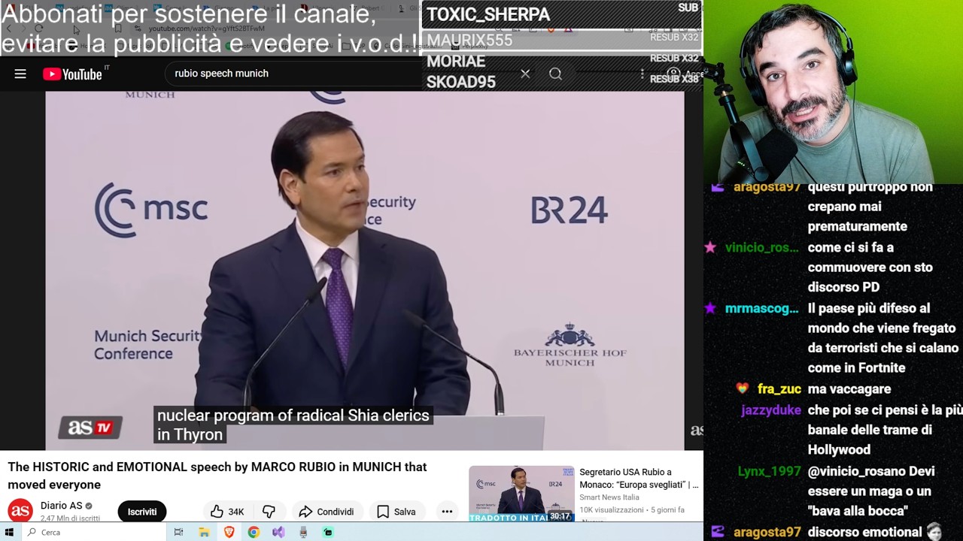Click the video player area
Viewport: 963px width, 541px height.
tap(365, 270)
